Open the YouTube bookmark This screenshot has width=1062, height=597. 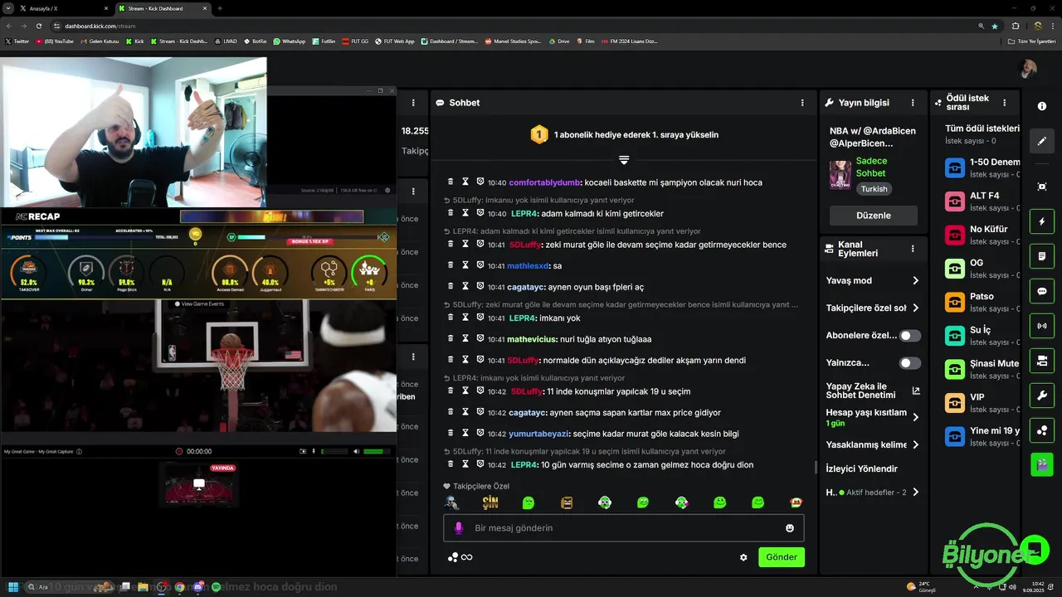pos(55,41)
